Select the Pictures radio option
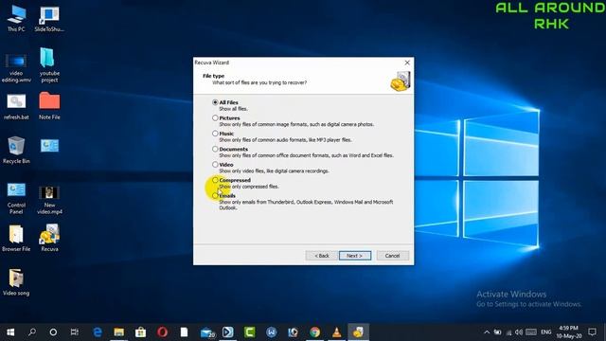The width and height of the screenshot is (606, 341). tap(215, 117)
